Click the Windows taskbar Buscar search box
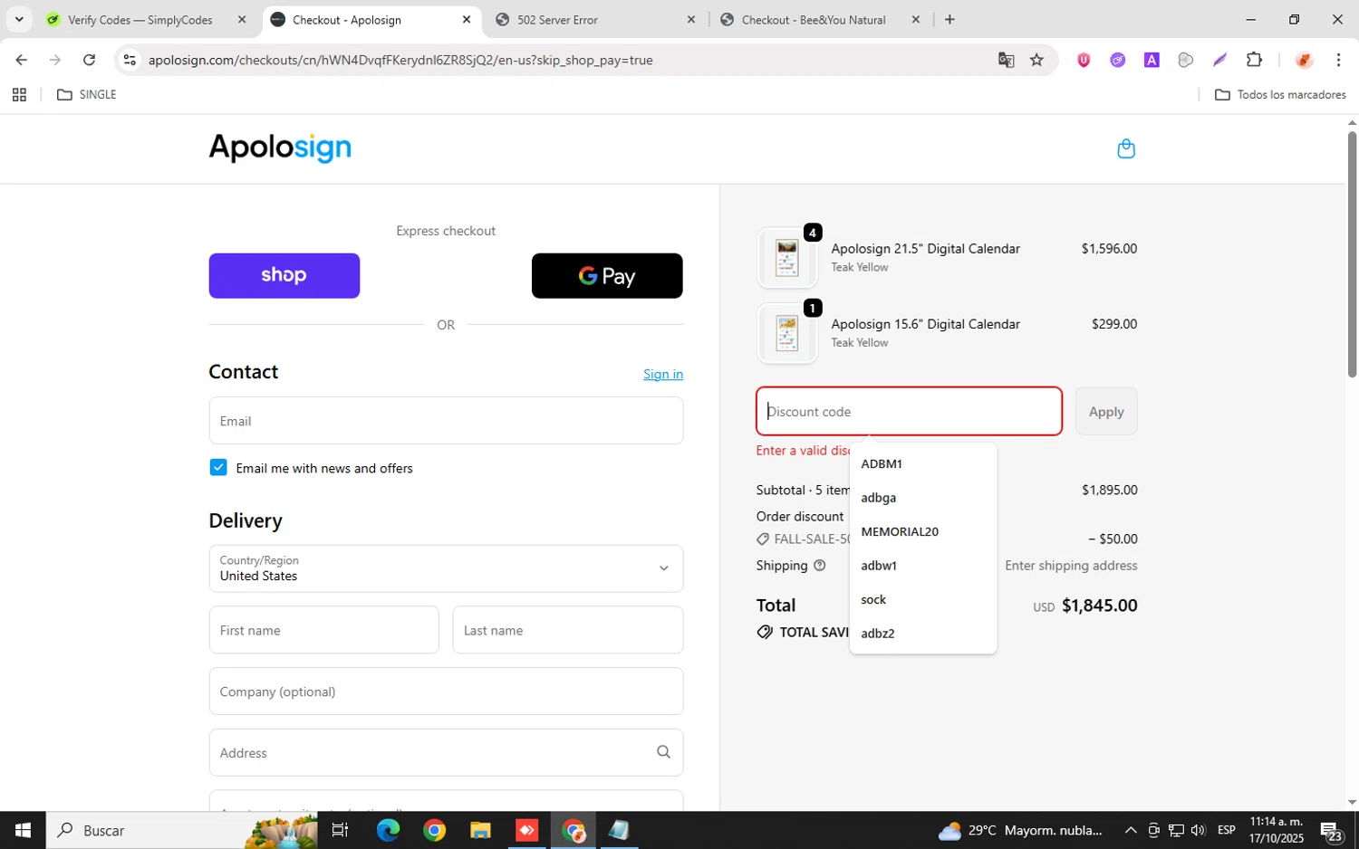 point(181,830)
